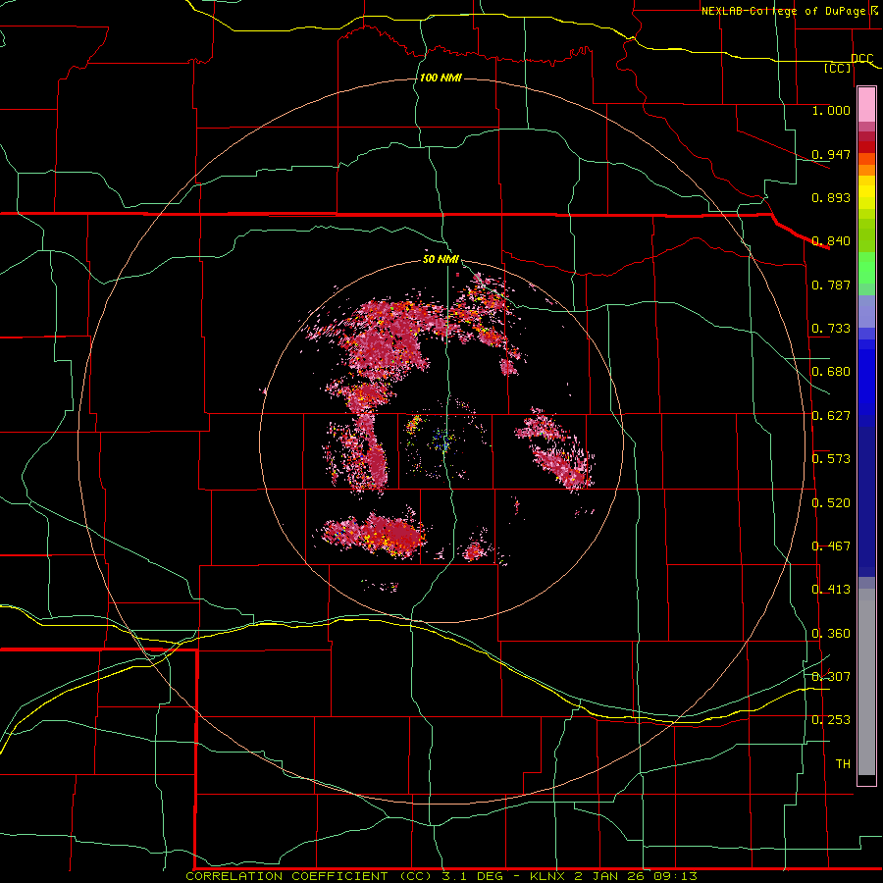Click the 0.680 scale value

click(x=831, y=372)
